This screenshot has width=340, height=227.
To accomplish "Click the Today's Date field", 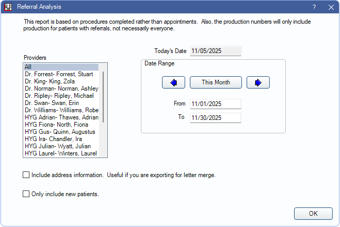I will [x=215, y=51].
